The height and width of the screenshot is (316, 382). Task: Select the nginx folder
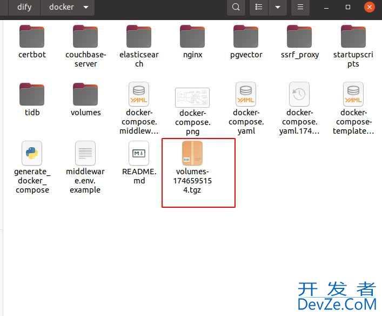click(x=192, y=37)
